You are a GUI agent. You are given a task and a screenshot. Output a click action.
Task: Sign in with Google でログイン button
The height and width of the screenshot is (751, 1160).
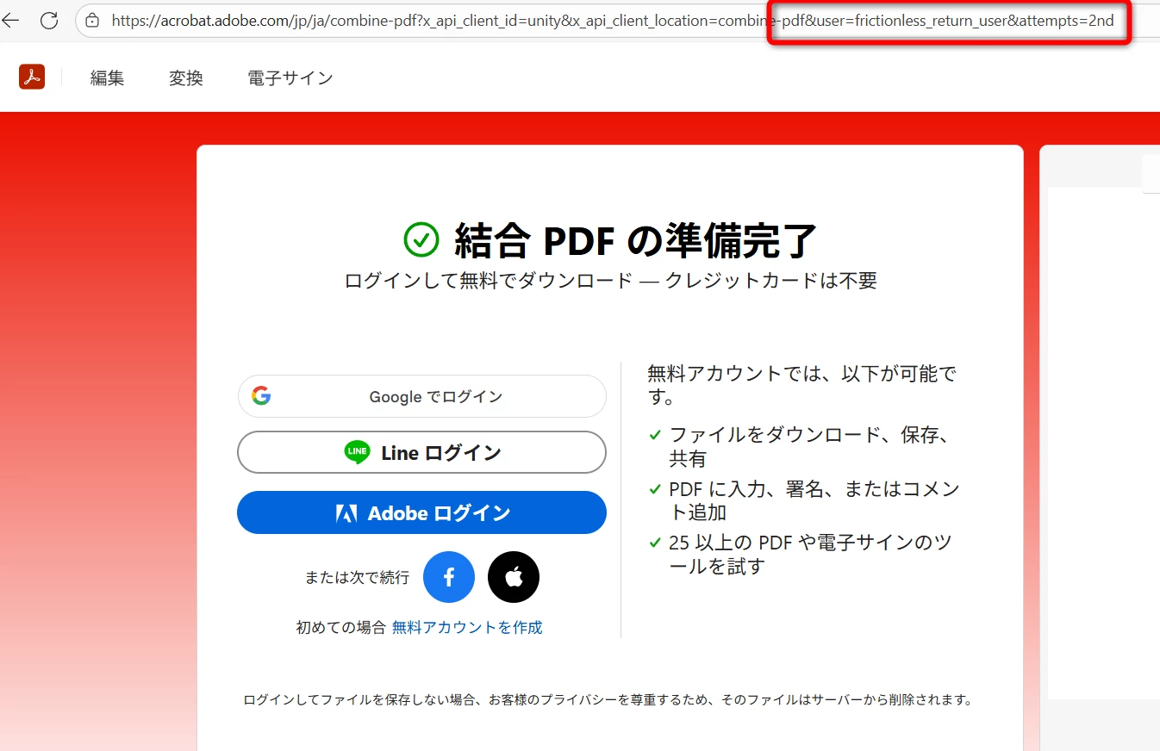pyautogui.click(x=421, y=396)
